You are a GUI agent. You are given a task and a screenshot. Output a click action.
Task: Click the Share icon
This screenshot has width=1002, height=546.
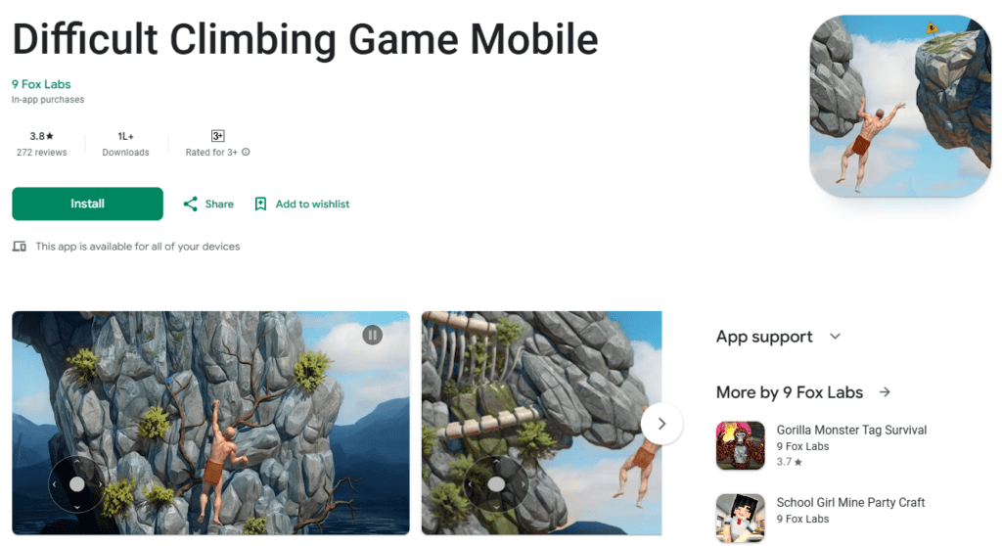[x=190, y=204]
